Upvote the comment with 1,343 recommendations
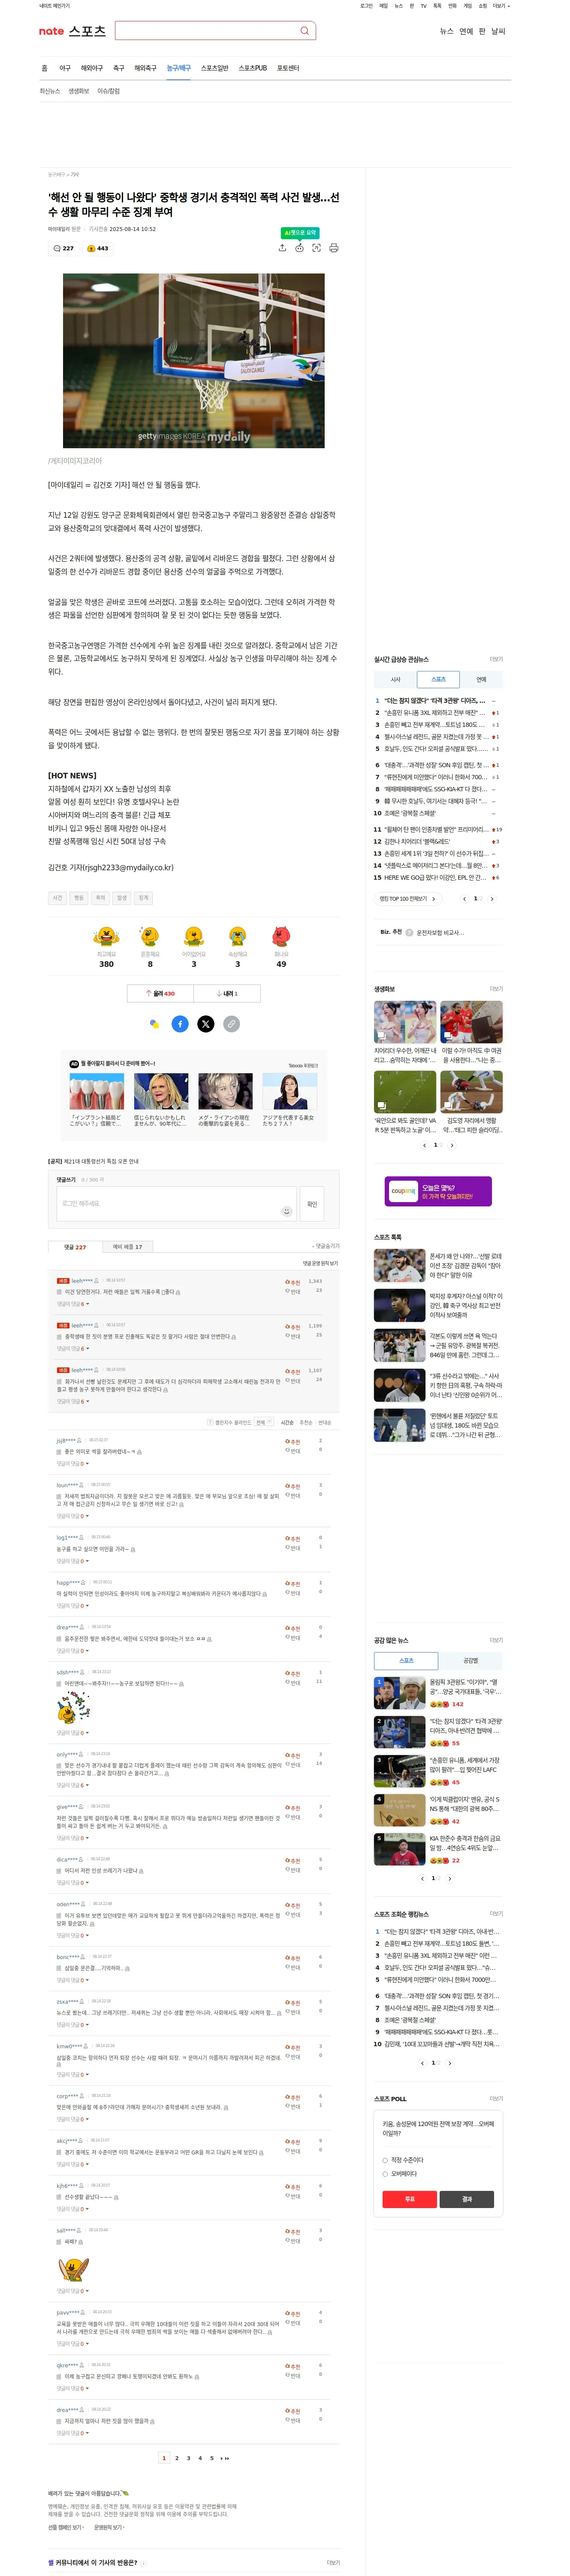The width and height of the screenshot is (570, 2576). pyautogui.click(x=293, y=1282)
